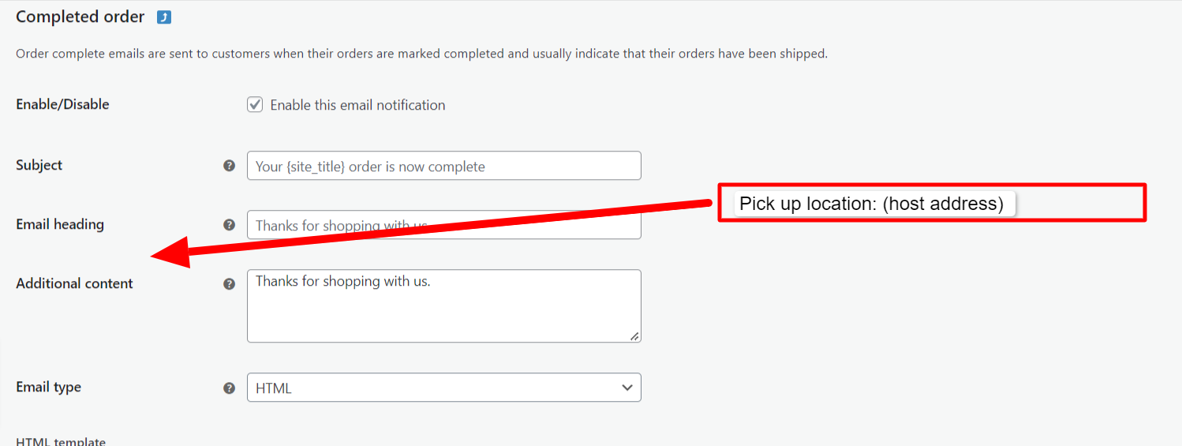Click the Subject help question mark icon
The image size is (1182, 446).
point(230,166)
